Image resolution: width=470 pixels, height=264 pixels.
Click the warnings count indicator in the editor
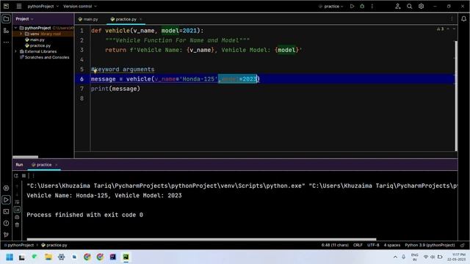(x=441, y=29)
